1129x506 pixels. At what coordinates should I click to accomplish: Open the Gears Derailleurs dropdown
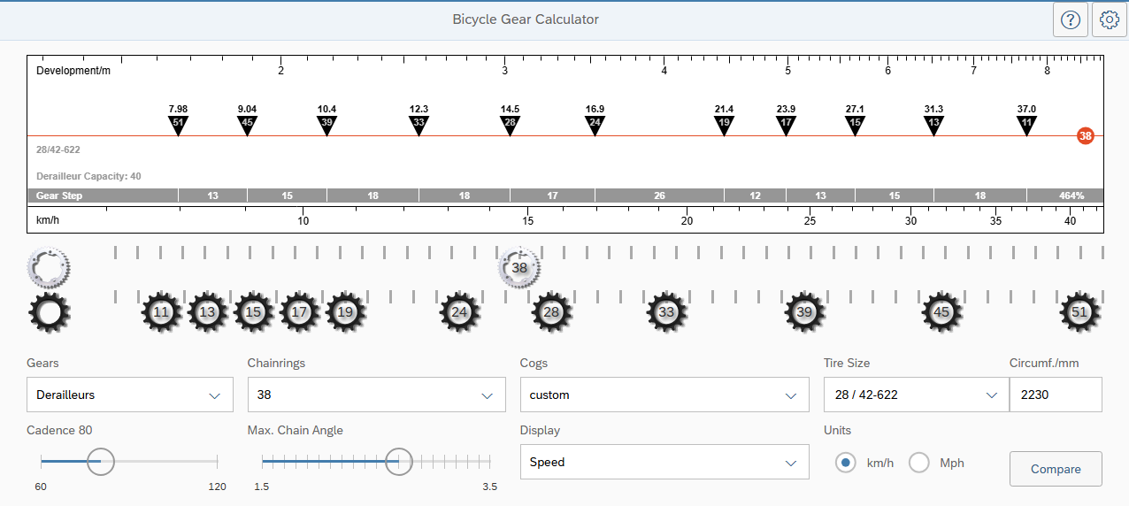[x=130, y=395]
